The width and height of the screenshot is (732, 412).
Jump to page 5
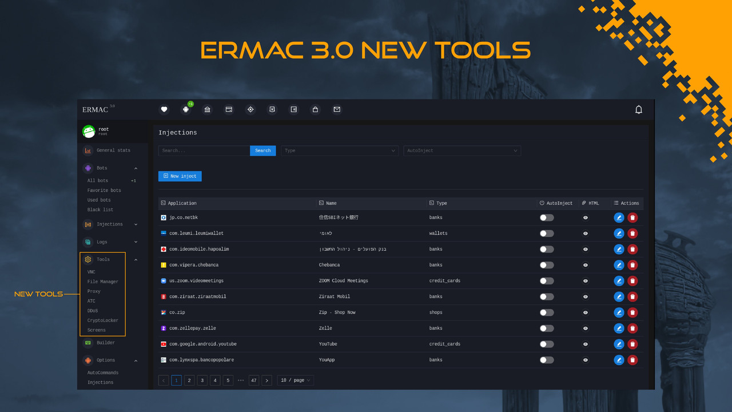click(228, 380)
